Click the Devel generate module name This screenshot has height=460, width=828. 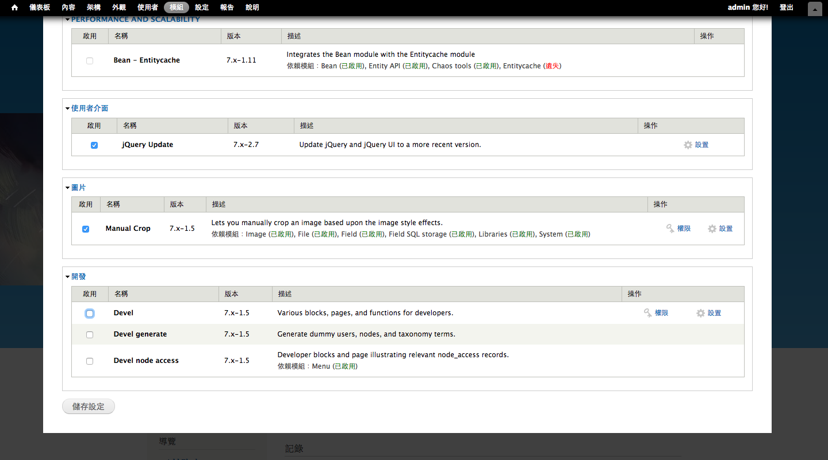[x=140, y=334]
